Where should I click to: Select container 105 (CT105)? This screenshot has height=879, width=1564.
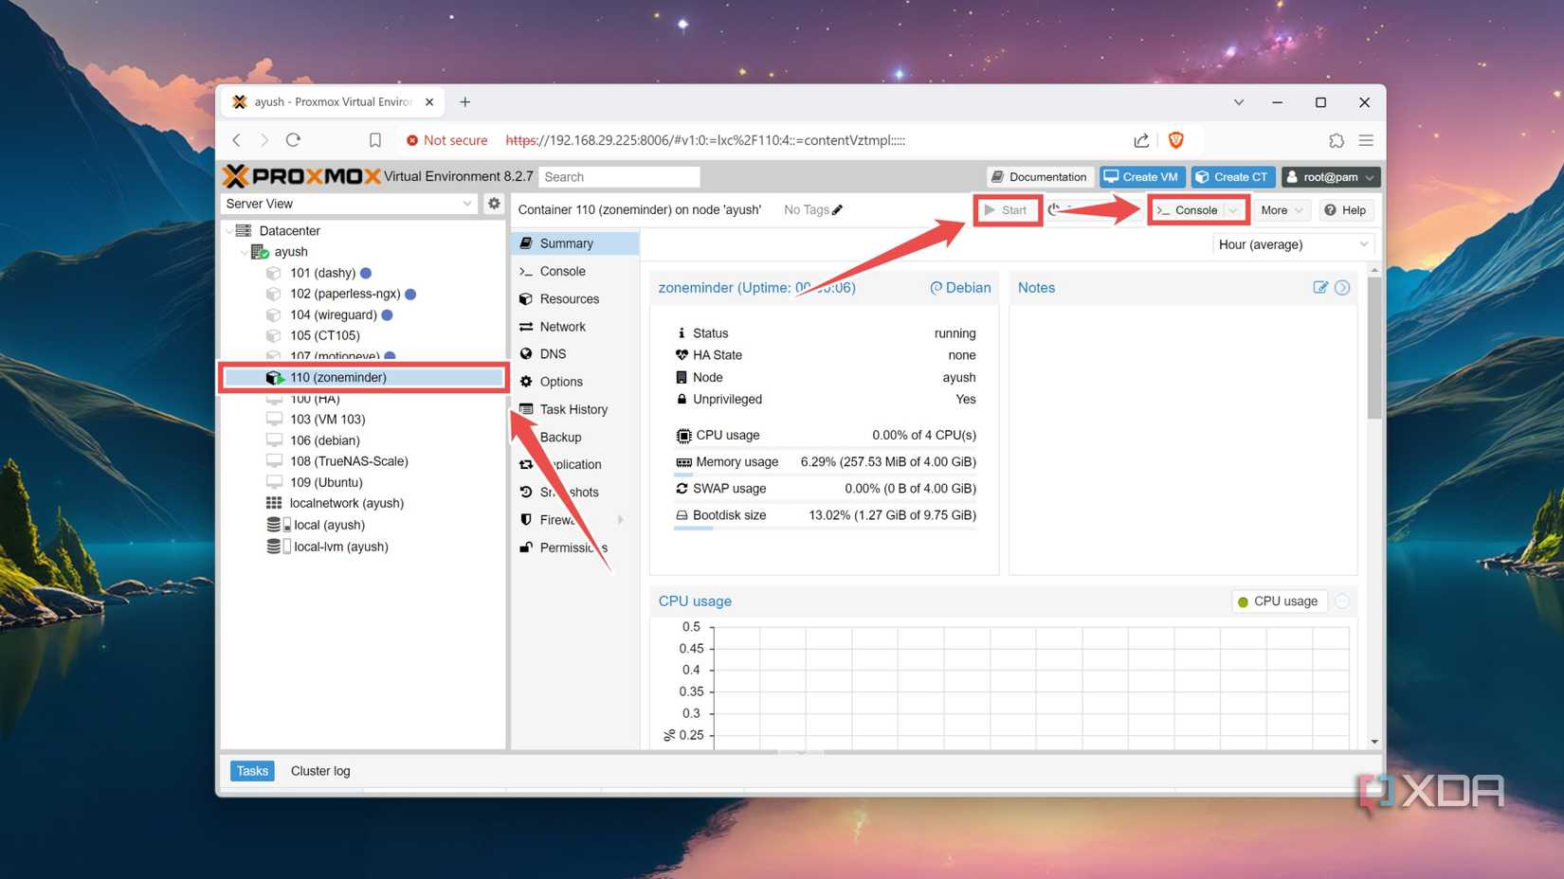tap(324, 335)
